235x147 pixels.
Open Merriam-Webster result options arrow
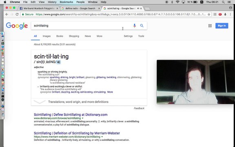click(102, 137)
